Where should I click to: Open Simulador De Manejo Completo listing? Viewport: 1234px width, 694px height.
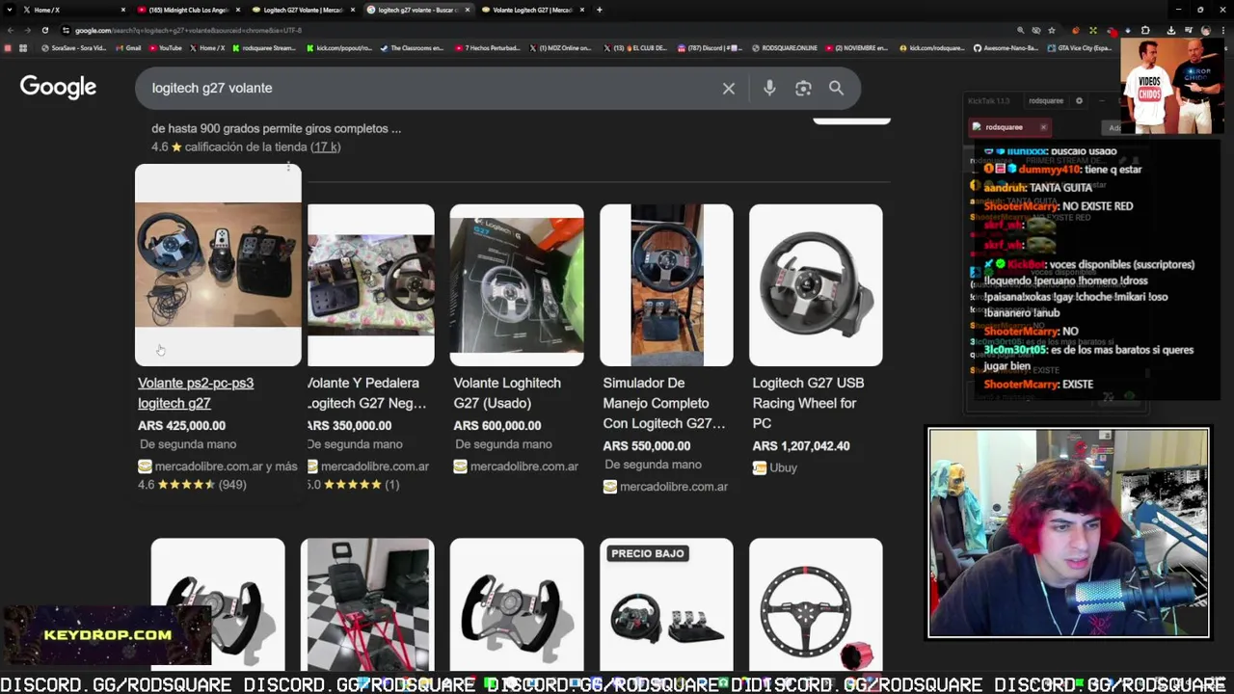click(x=664, y=403)
